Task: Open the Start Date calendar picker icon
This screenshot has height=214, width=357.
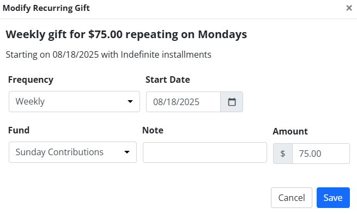Action: coord(232,102)
